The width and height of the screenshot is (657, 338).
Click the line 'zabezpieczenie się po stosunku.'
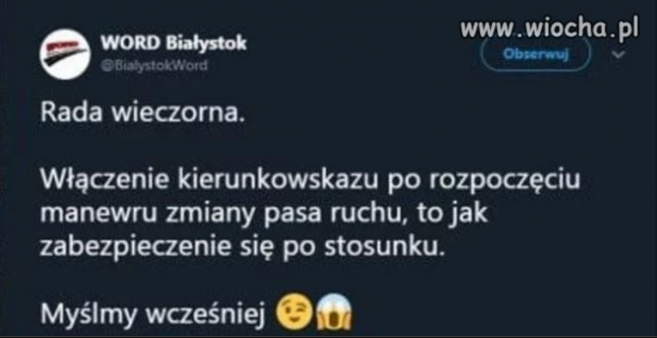(241, 248)
